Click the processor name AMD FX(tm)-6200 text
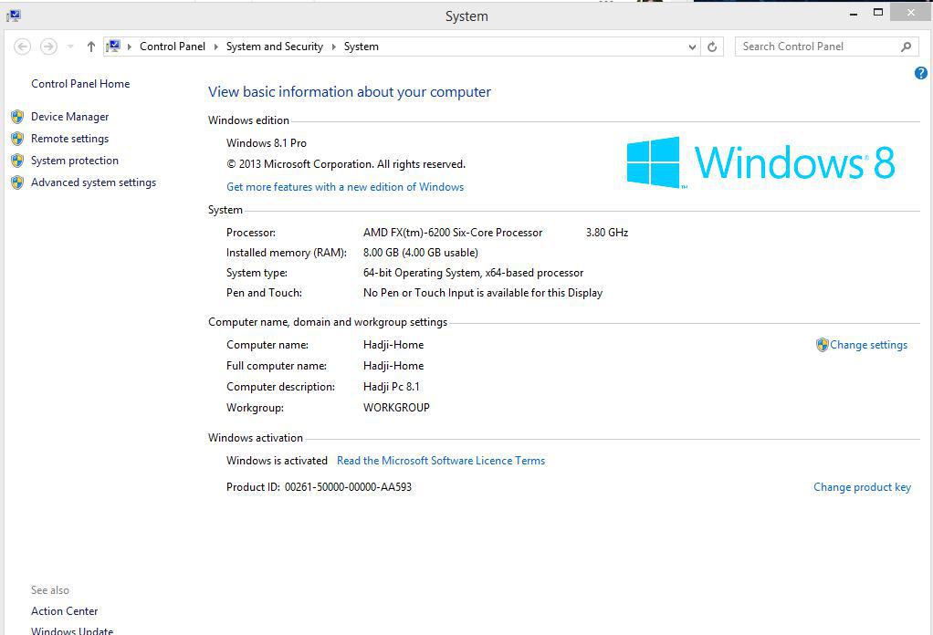Screen dimensions: 933x635 [453, 233]
